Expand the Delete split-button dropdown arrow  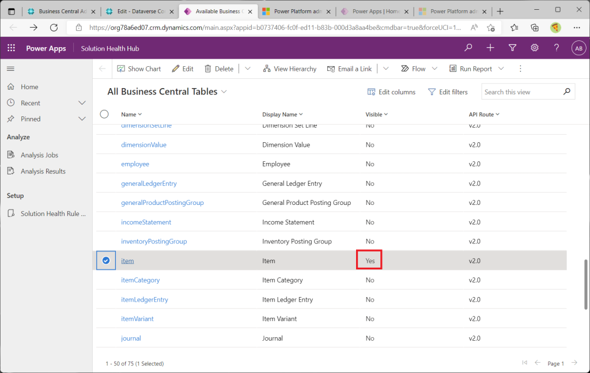click(x=248, y=69)
